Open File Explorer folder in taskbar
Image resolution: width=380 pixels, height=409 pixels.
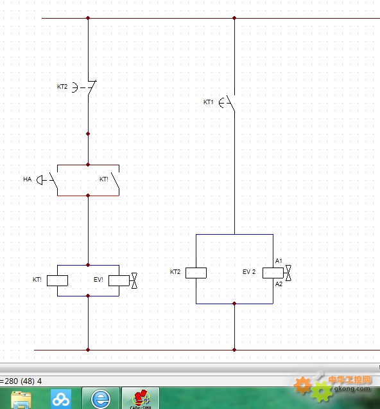coord(21,399)
